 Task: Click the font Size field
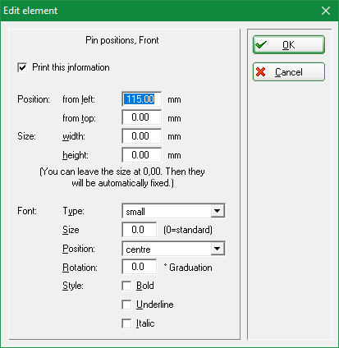click(x=140, y=230)
